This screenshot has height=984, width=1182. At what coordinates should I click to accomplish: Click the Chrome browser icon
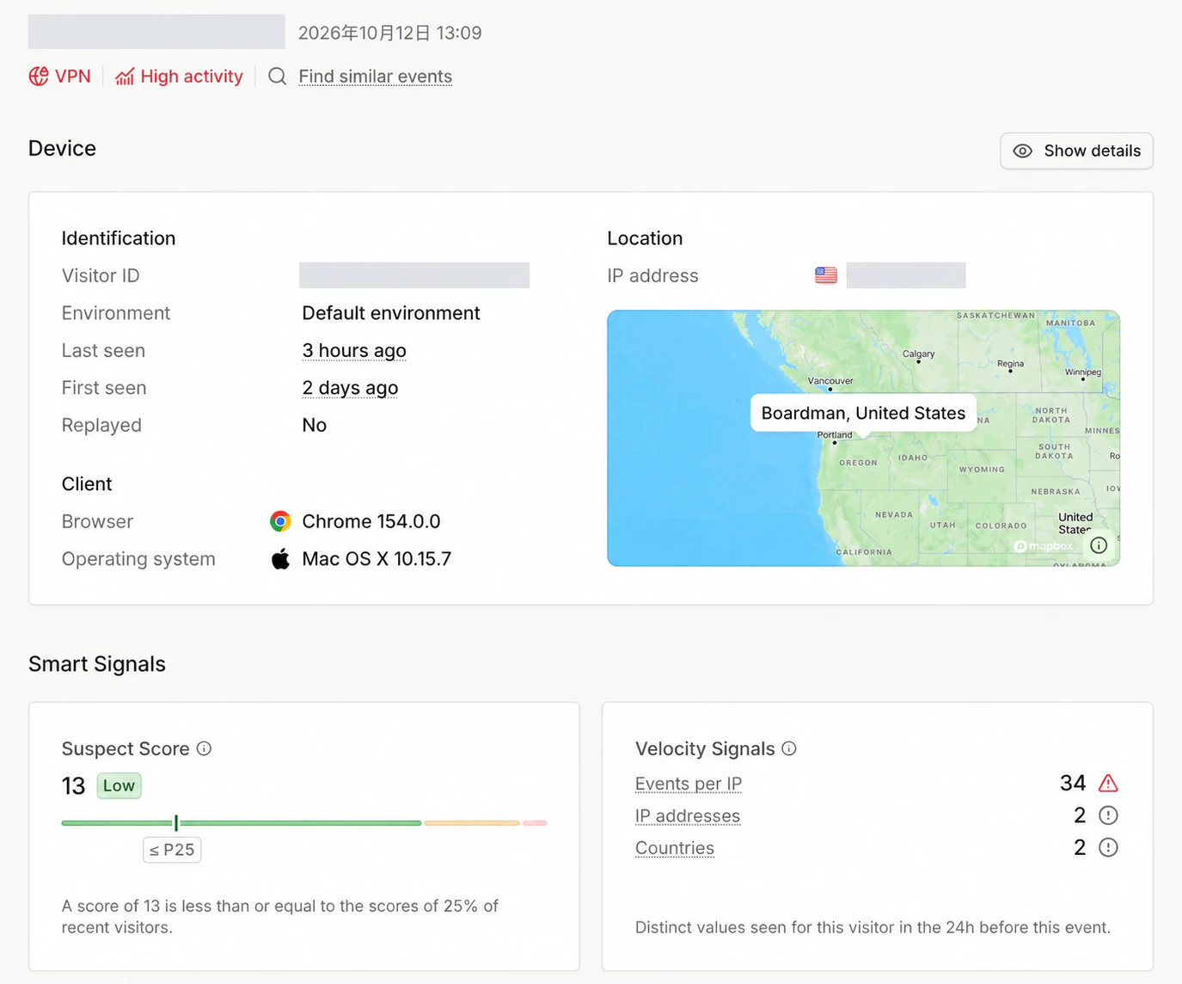280,521
